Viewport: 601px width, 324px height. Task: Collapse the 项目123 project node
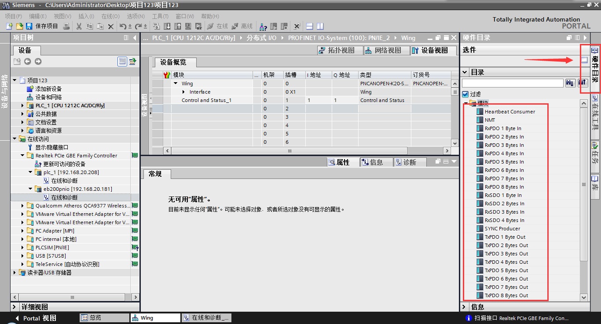[15, 80]
